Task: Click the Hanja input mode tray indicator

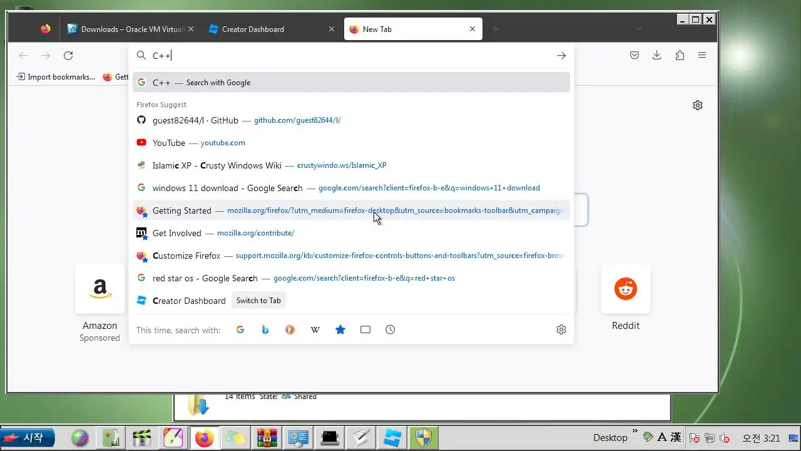Action: (x=676, y=437)
